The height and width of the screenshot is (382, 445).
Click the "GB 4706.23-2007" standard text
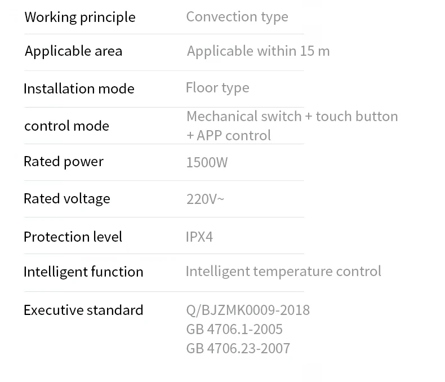click(238, 348)
